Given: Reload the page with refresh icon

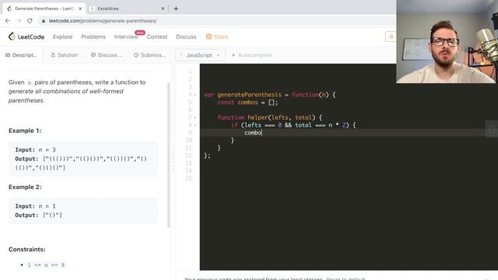Looking at the screenshot, I should tap(30, 21).
